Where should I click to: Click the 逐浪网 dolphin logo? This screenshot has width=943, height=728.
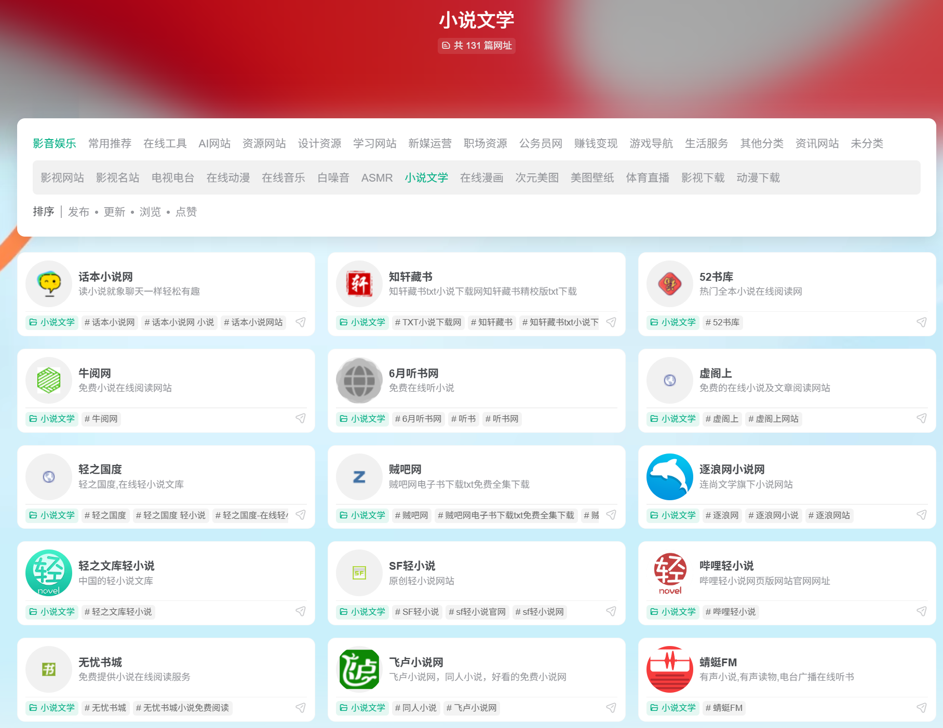(670, 476)
